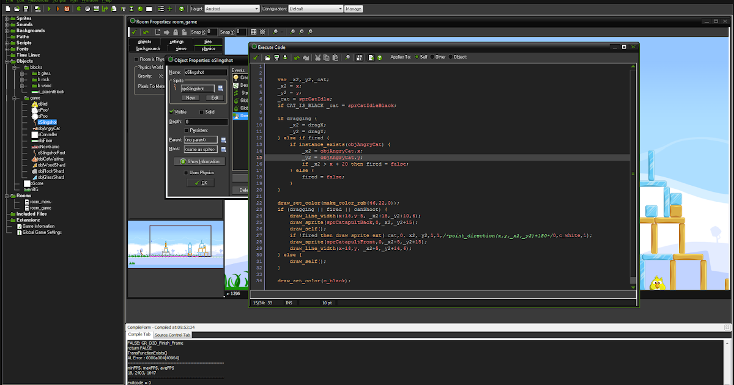Click the Show Information button
Screen dimensions: 734x385
pos(200,161)
